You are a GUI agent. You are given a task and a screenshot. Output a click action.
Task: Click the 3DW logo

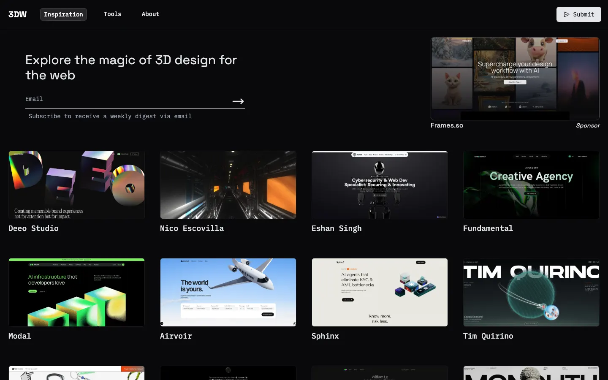tap(17, 14)
